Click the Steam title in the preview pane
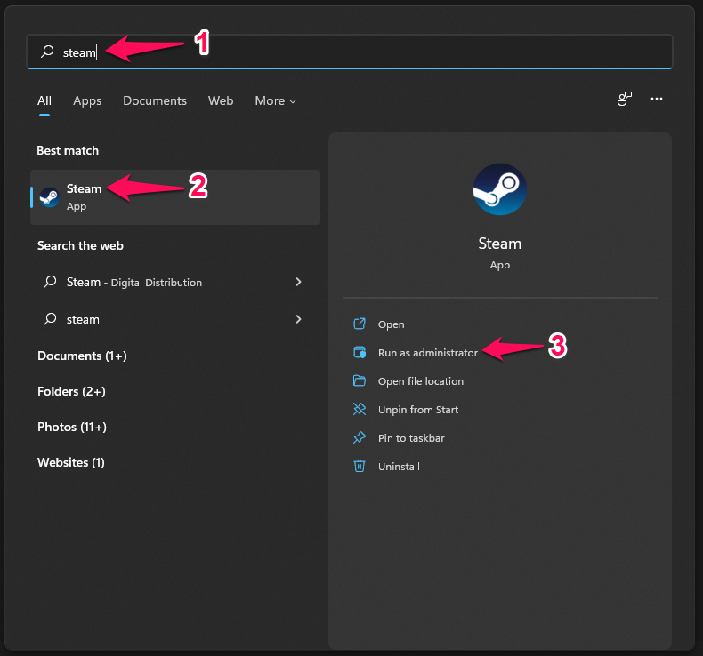The height and width of the screenshot is (656, 703). click(x=499, y=244)
